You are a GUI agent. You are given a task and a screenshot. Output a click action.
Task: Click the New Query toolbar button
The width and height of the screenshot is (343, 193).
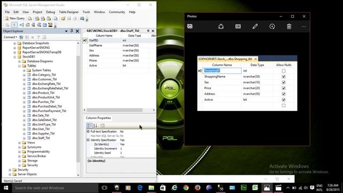[15, 18]
